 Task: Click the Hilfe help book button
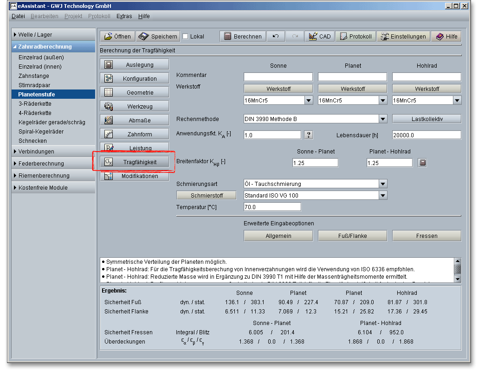[446, 37]
